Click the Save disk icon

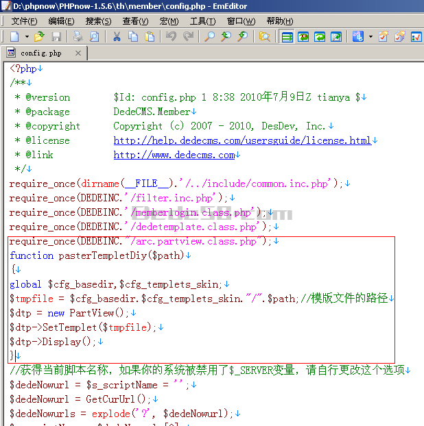click(56, 36)
